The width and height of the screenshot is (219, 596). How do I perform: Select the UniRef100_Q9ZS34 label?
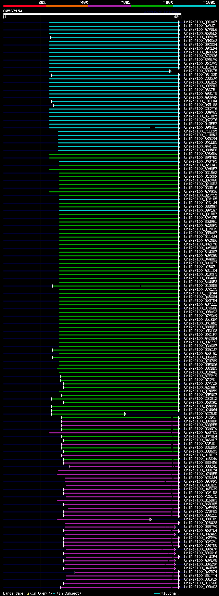pos(201,45)
